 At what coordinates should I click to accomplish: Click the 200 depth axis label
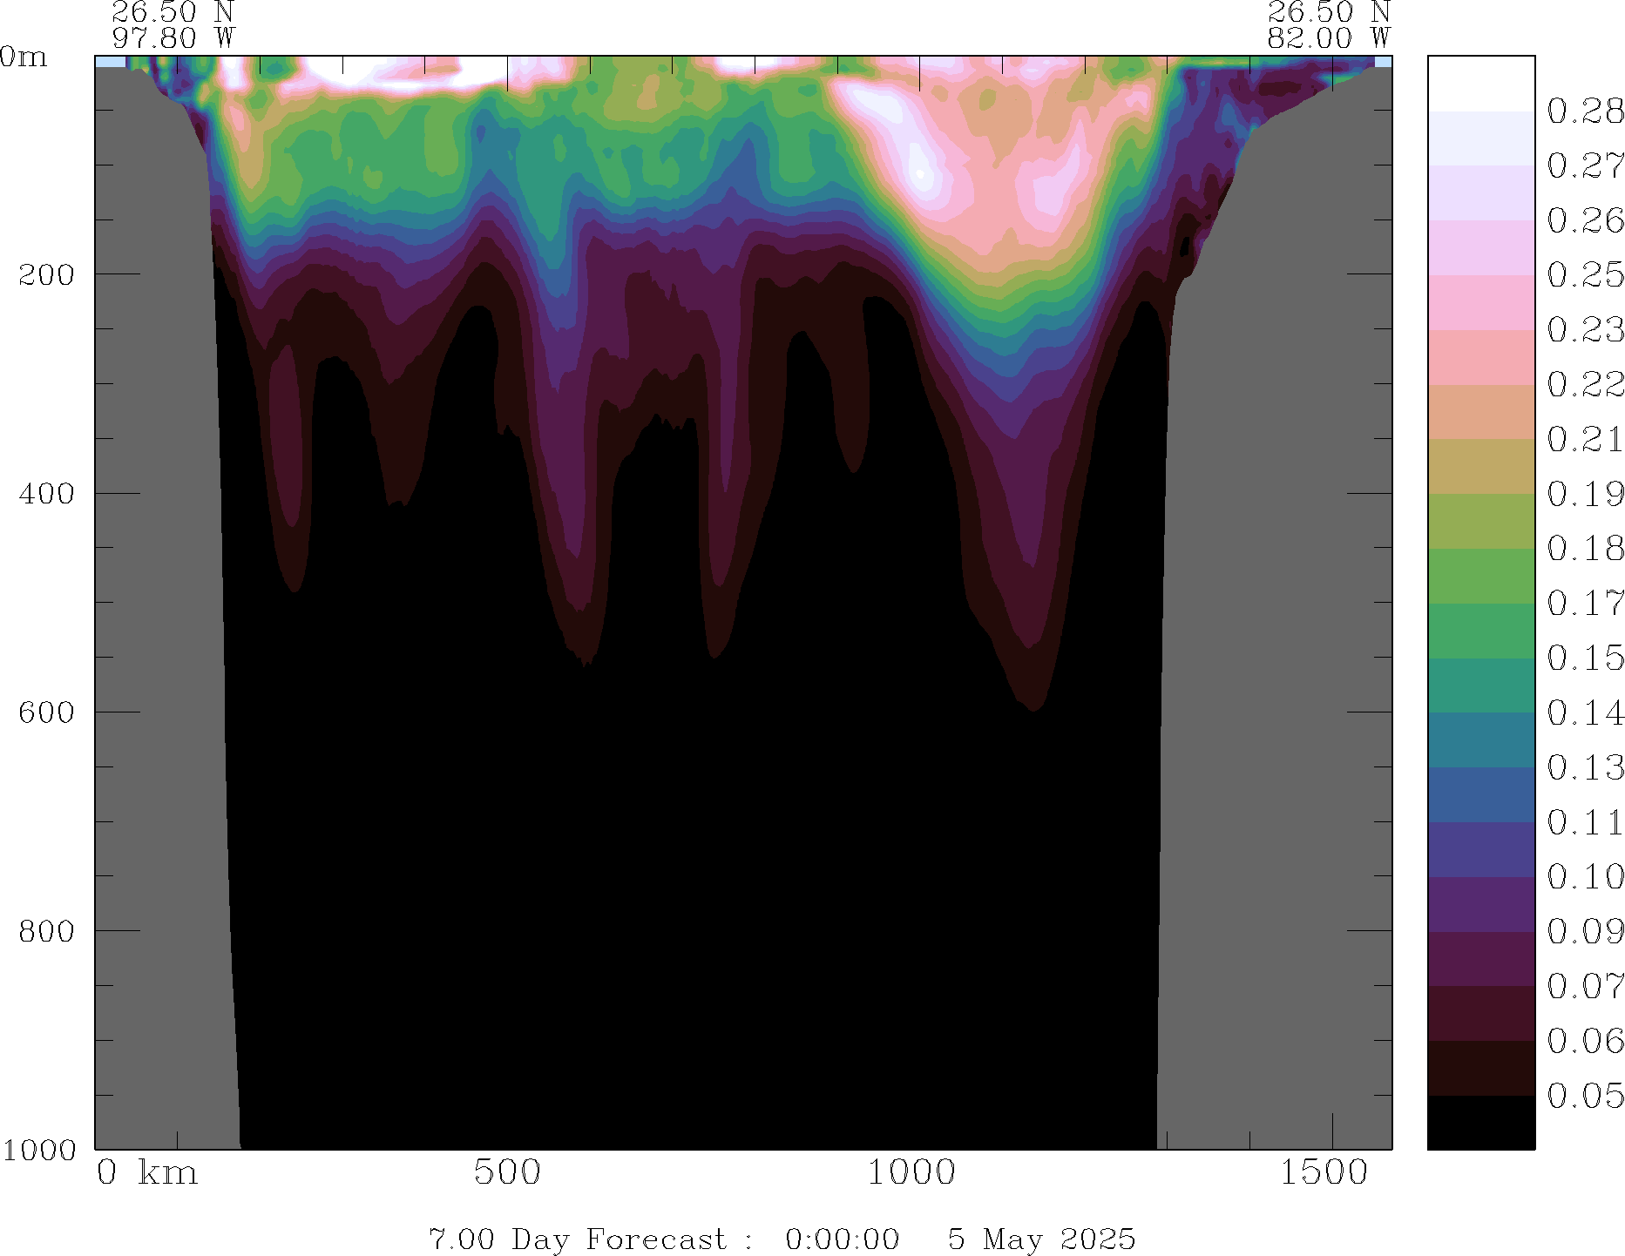click(45, 274)
